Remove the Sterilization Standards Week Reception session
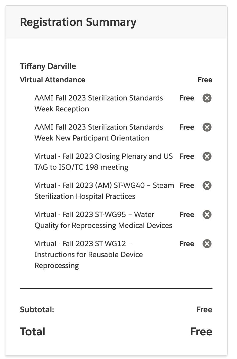 (207, 98)
